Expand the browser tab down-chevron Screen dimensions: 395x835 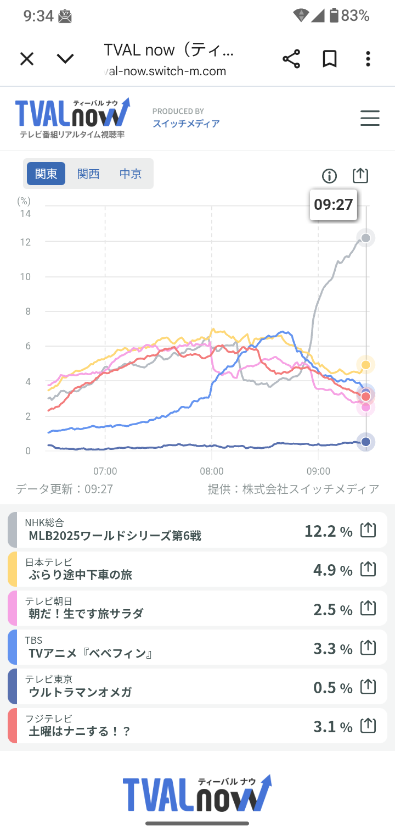65,59
